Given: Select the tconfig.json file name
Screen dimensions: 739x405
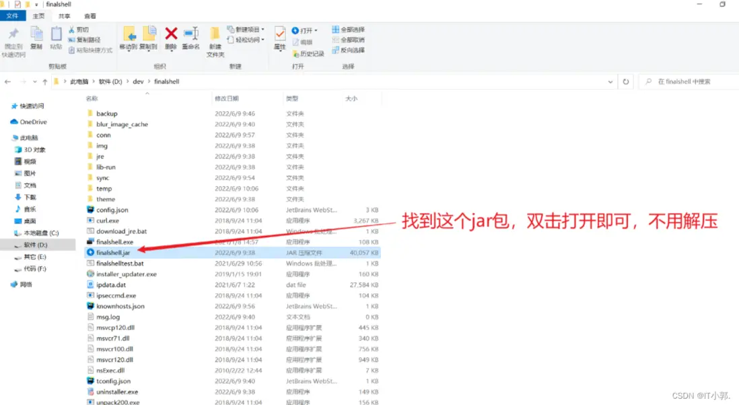Looking at the screenshot, I should [114, 381].
